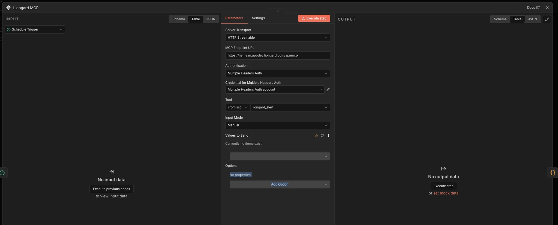Image resolution: width=558 pixels, height=225 pixels.
Task: Switch output view to Schema
Action: point(500,19)
